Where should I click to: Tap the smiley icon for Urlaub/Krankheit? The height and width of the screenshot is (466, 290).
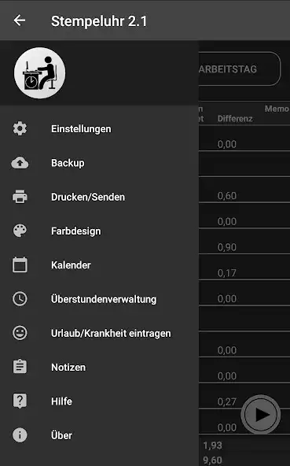pos(20,333)
